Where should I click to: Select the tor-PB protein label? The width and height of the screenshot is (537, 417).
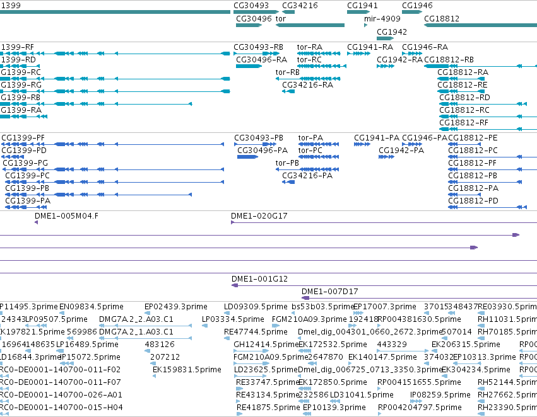[x=287, y=163]
